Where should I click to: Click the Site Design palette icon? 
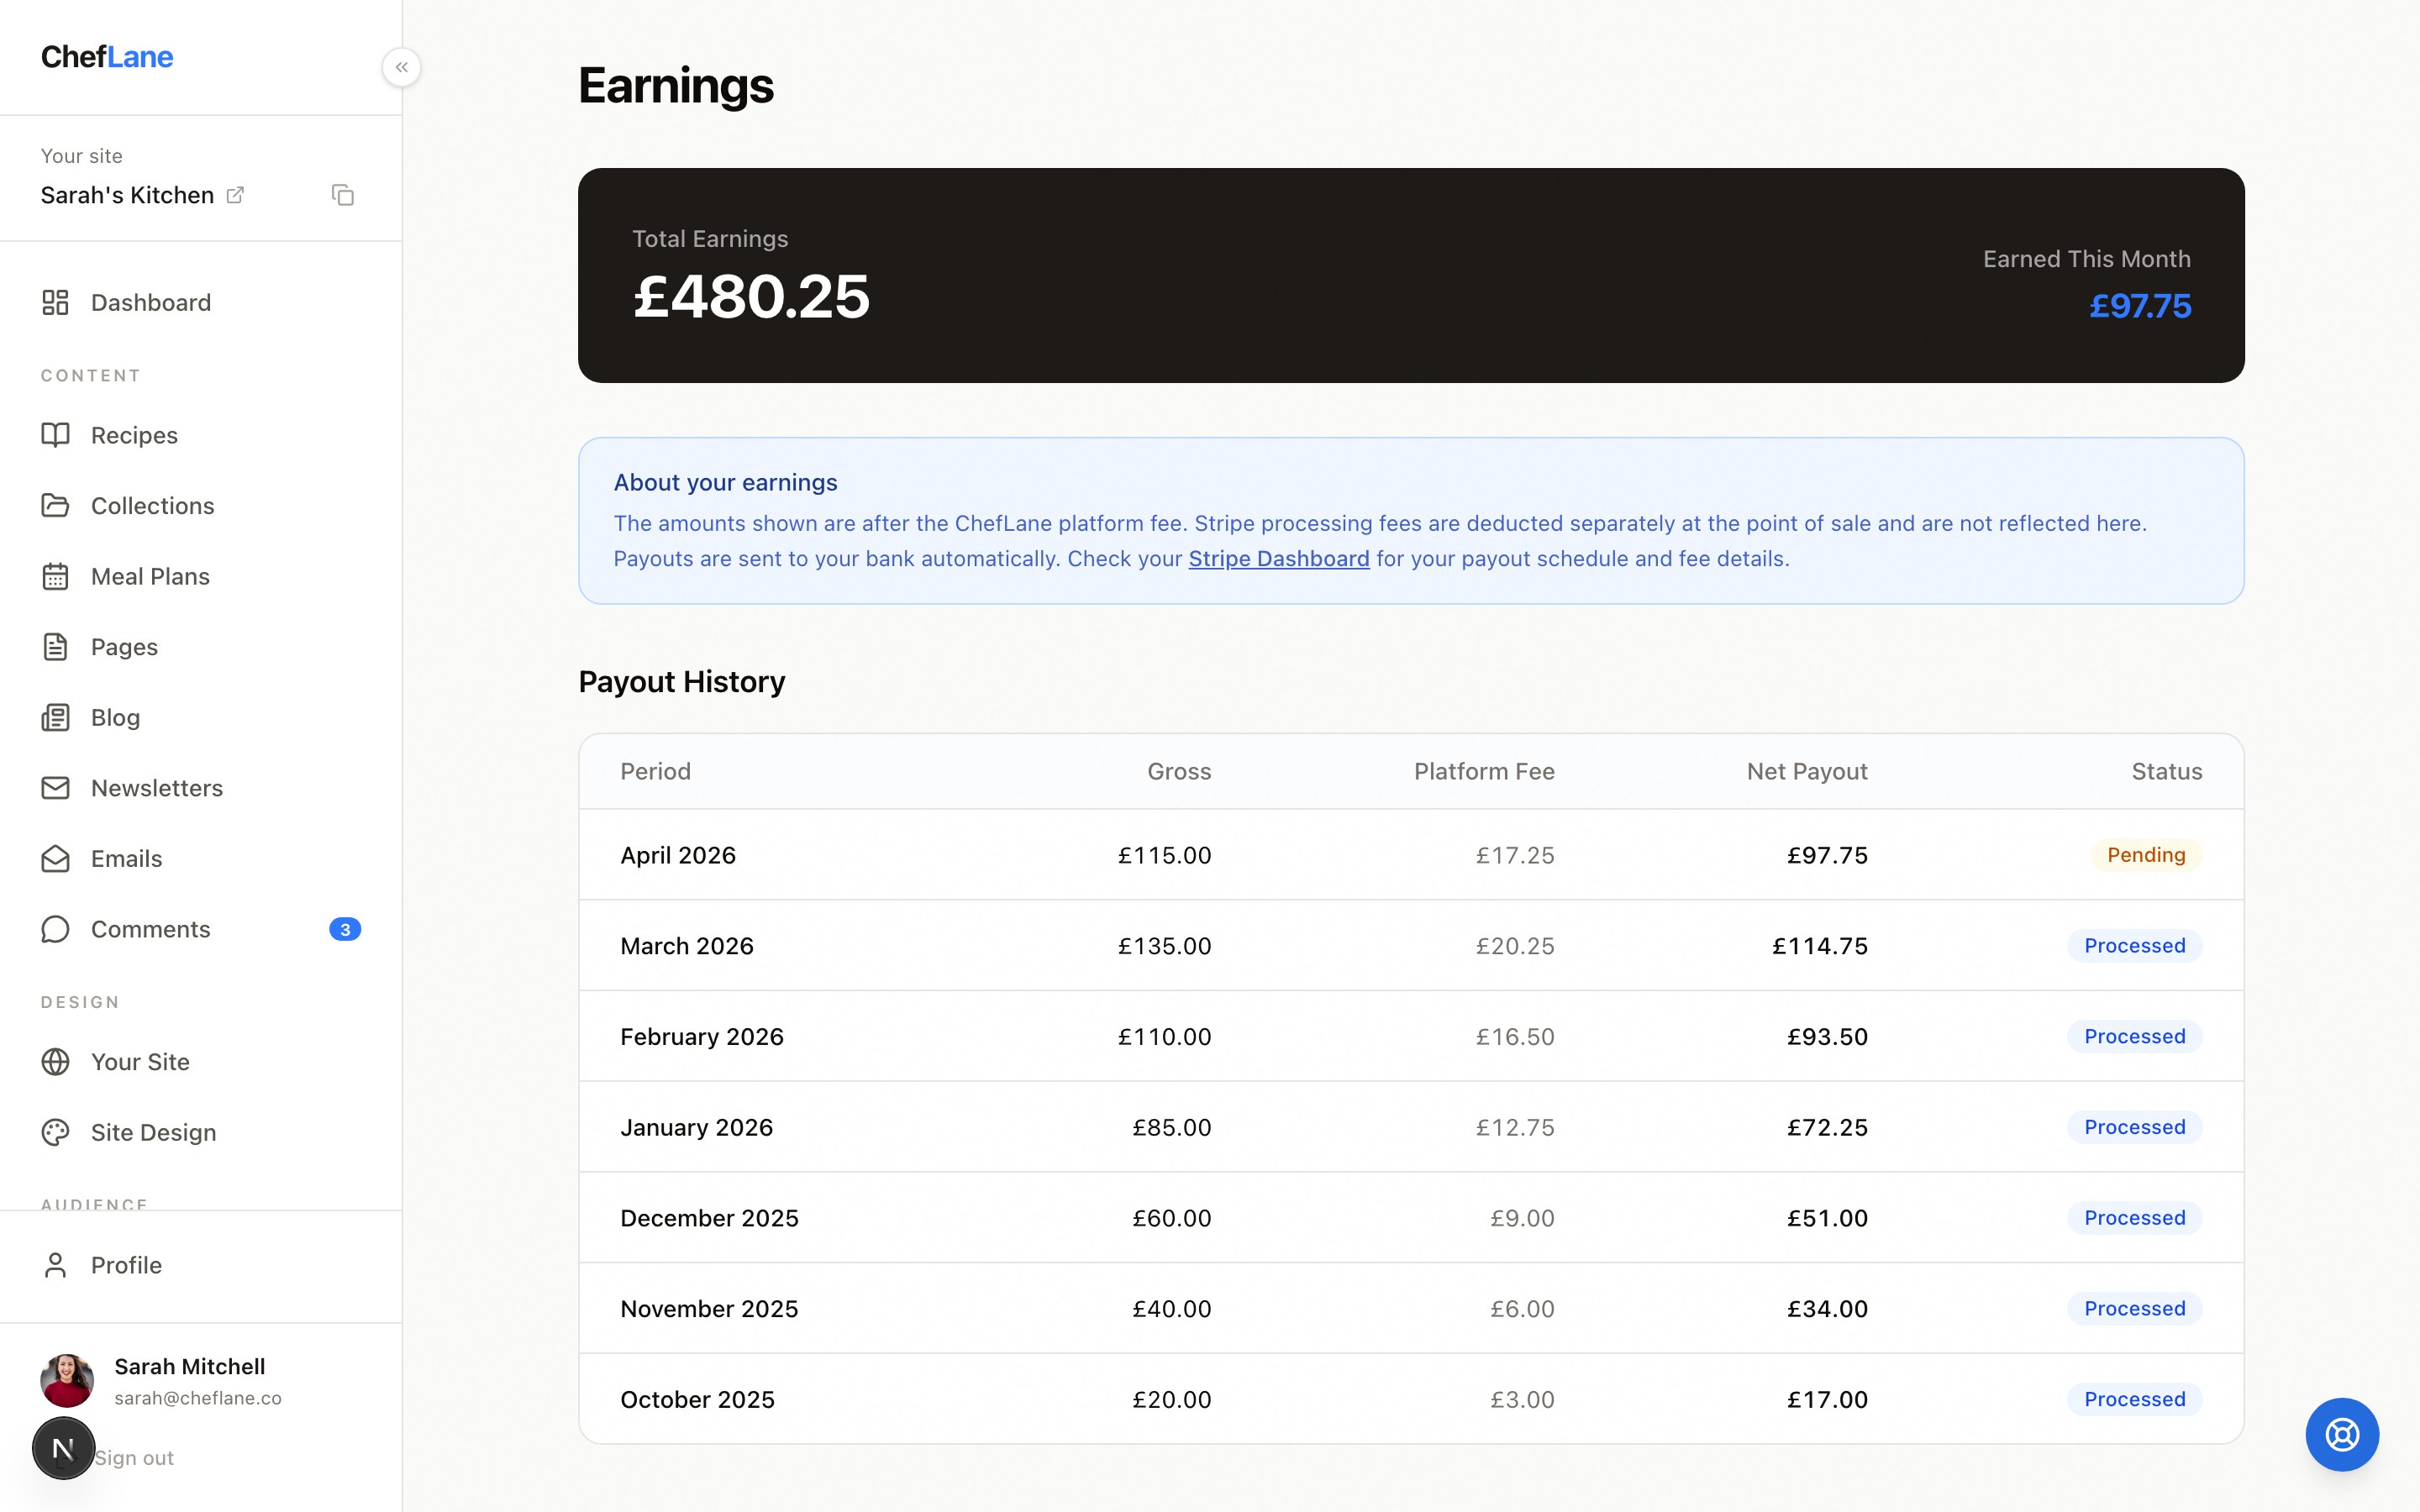coord(55,1132)
